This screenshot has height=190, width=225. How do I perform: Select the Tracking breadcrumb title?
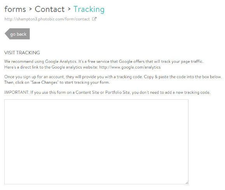pyautogui.click(x=89, y=10)
